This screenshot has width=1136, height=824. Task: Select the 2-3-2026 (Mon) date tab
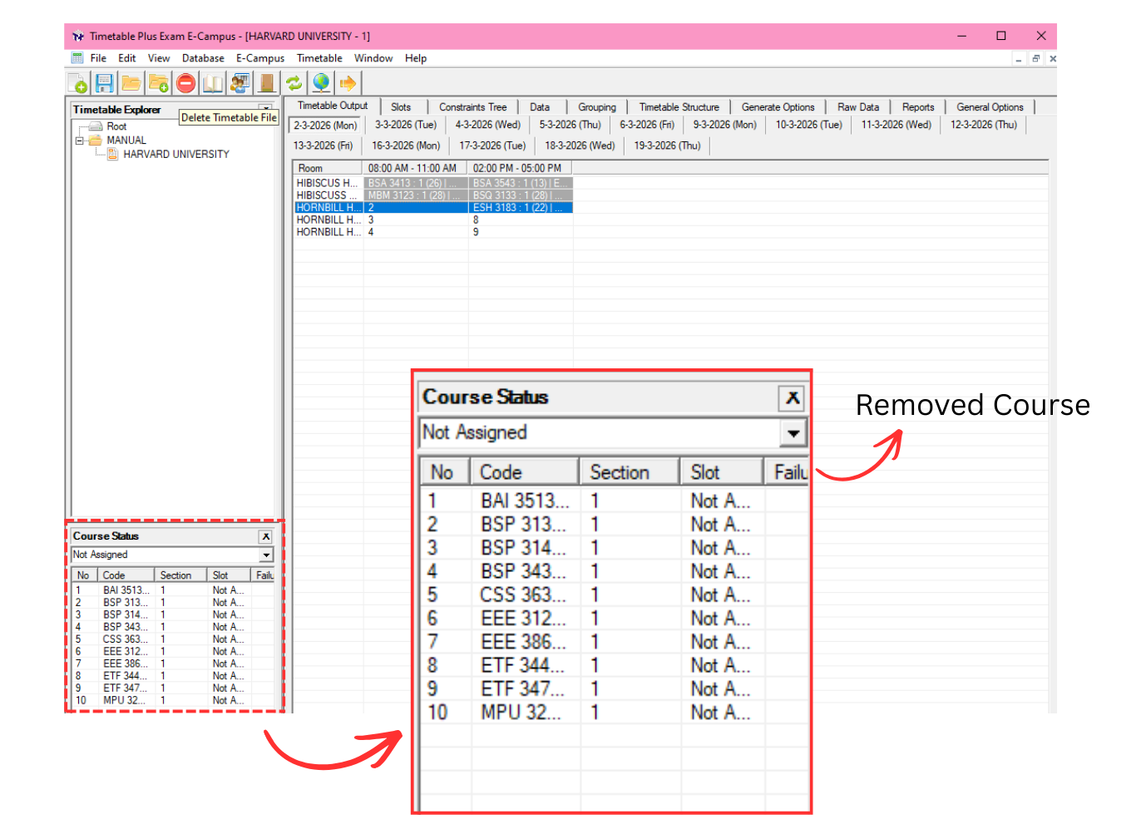coord(325,126)
